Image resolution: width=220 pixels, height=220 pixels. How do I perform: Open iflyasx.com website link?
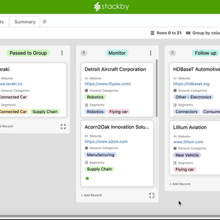click(108, 84)
